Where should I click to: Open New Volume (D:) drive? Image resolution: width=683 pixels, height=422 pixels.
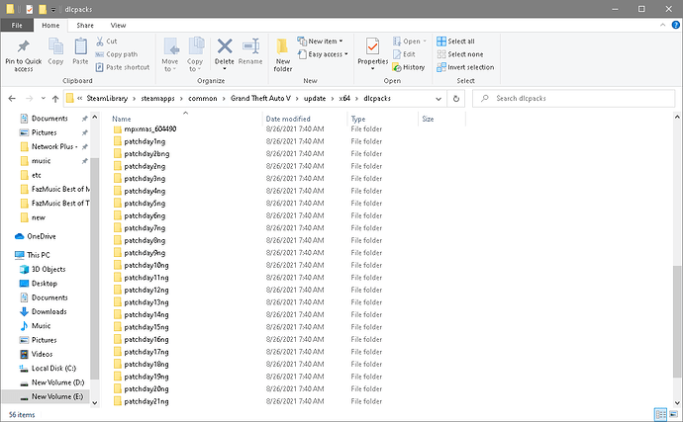[x=51, y=382]
